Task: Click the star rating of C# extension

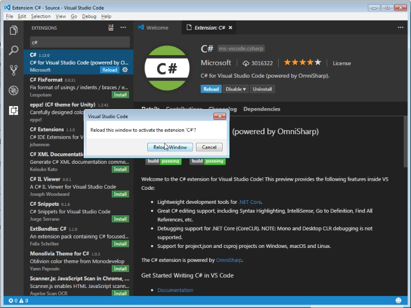Action: click(302, 63)
